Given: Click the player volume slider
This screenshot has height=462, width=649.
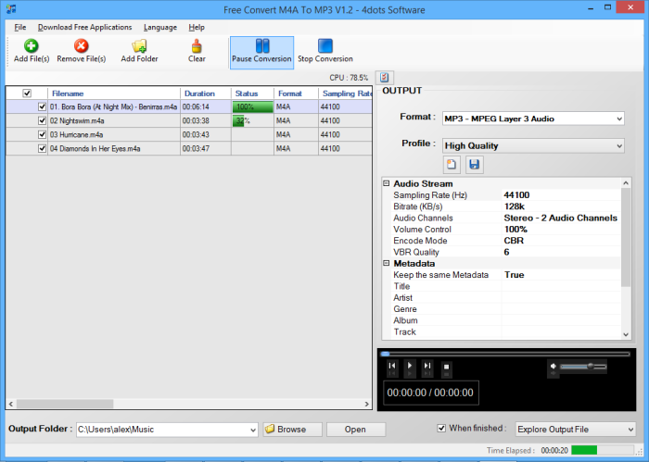Looking at the screenshot, I should 583,366.
